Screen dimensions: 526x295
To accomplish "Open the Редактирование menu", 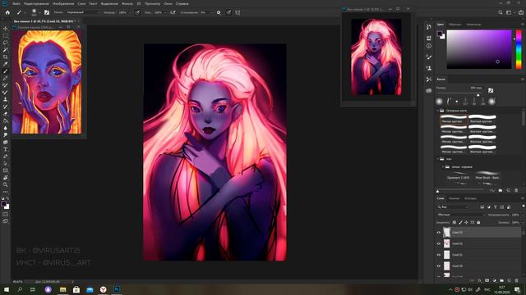I will 36,3.
